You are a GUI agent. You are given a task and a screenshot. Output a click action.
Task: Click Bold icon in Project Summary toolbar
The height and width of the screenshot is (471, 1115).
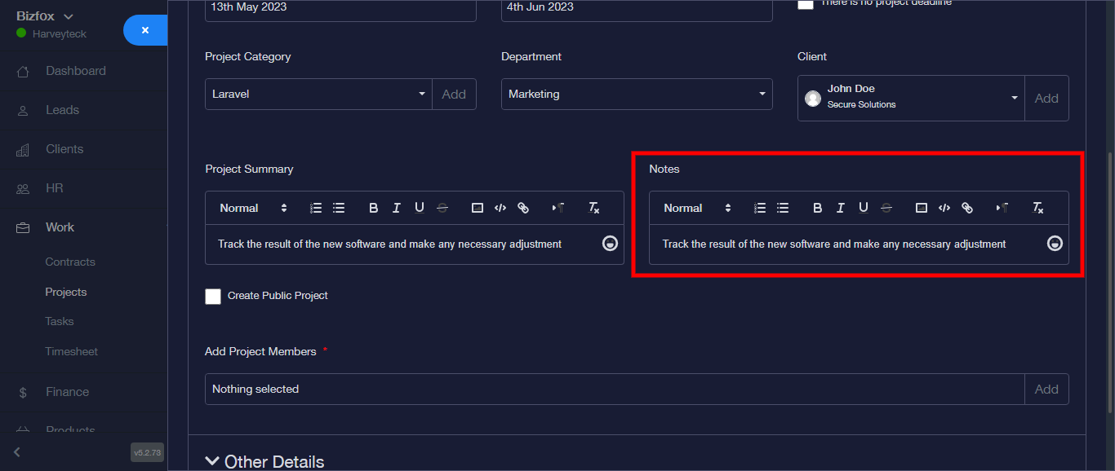coord(373,208)
